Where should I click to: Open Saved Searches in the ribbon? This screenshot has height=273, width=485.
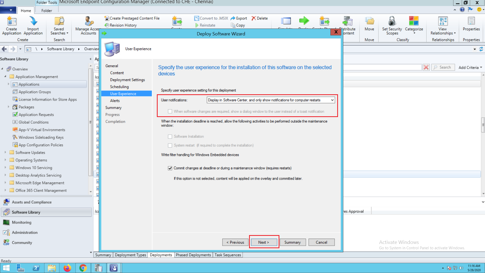[59, 21]
